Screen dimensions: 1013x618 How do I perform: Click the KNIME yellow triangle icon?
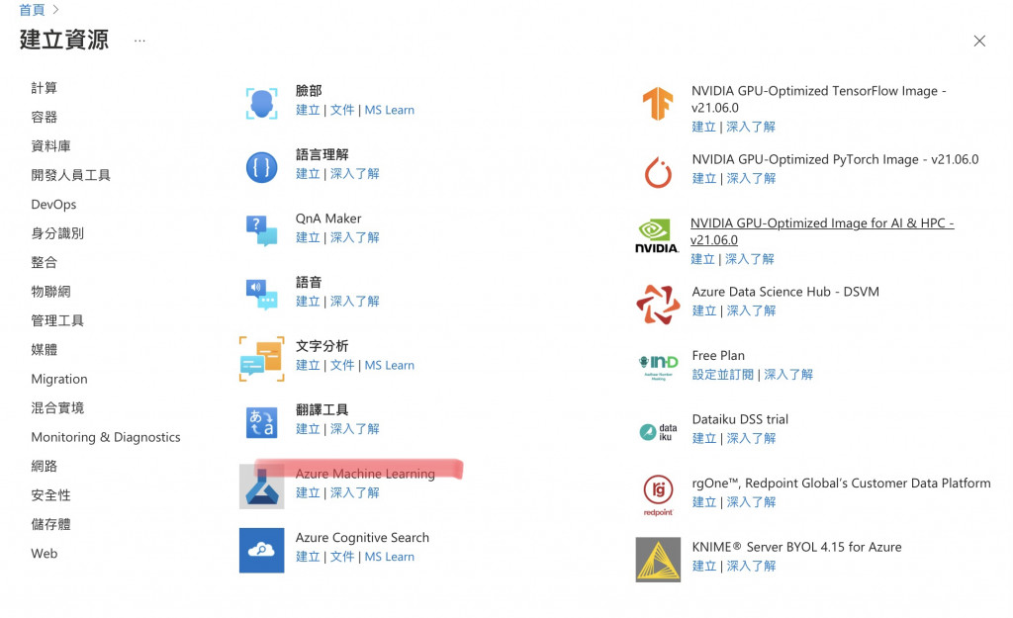tap(658, 560)
